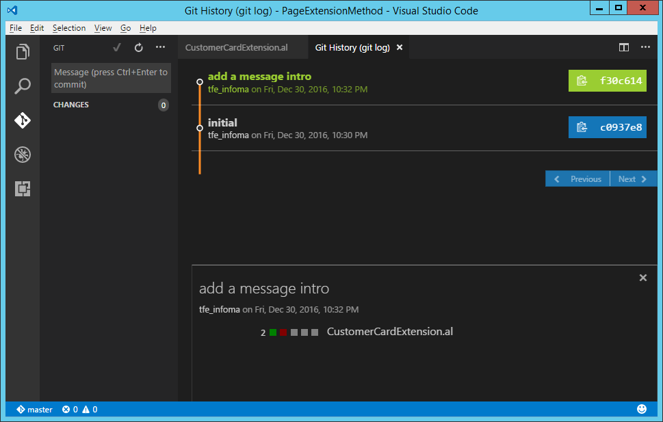Close the Git History tab
This screenshot has width=663, height=422.
click(399, 47)
